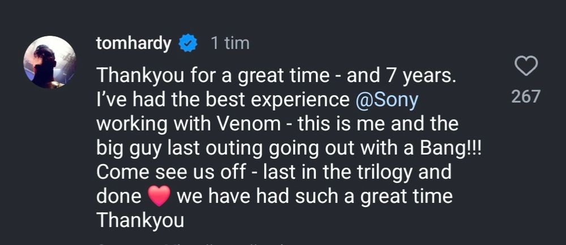Open the tomhardy username link

pyautogui.click(x=134, y=43)
